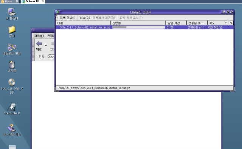Click the download progress bar
242x149 pixels.
tap(138, 27)
